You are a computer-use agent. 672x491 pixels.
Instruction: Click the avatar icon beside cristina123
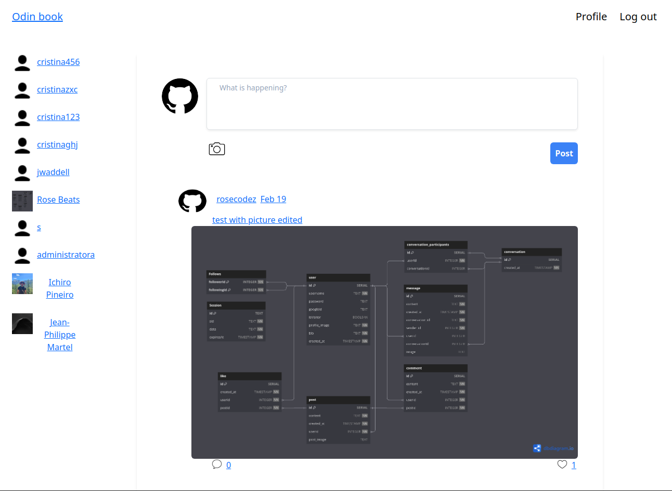[22, 118]
